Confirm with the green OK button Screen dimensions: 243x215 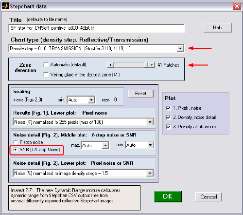click(168, 196)
